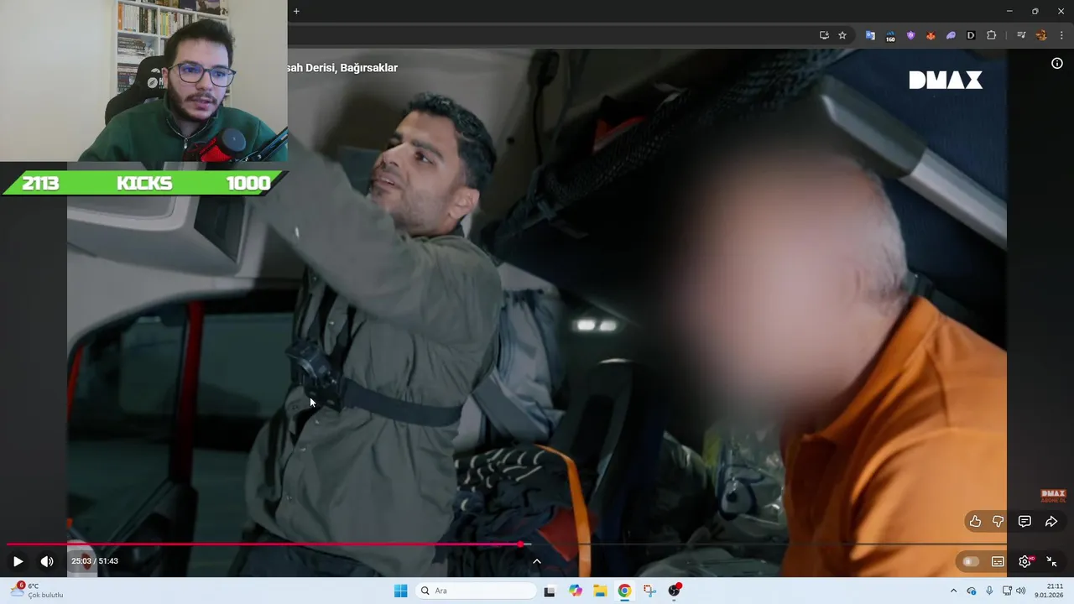The width and height of the screenshot is (1074, 604).
Task: Open Task View on the taskbar
Action: point(550,591)
